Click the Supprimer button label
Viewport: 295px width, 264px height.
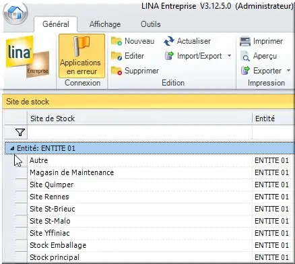point(141,71)
